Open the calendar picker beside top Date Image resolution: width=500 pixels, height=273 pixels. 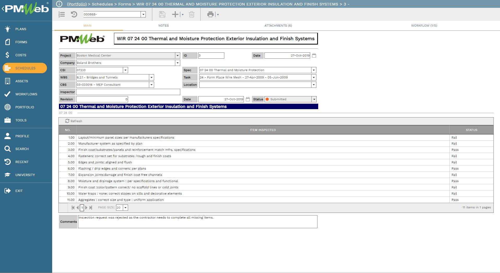tap(314, 55)
